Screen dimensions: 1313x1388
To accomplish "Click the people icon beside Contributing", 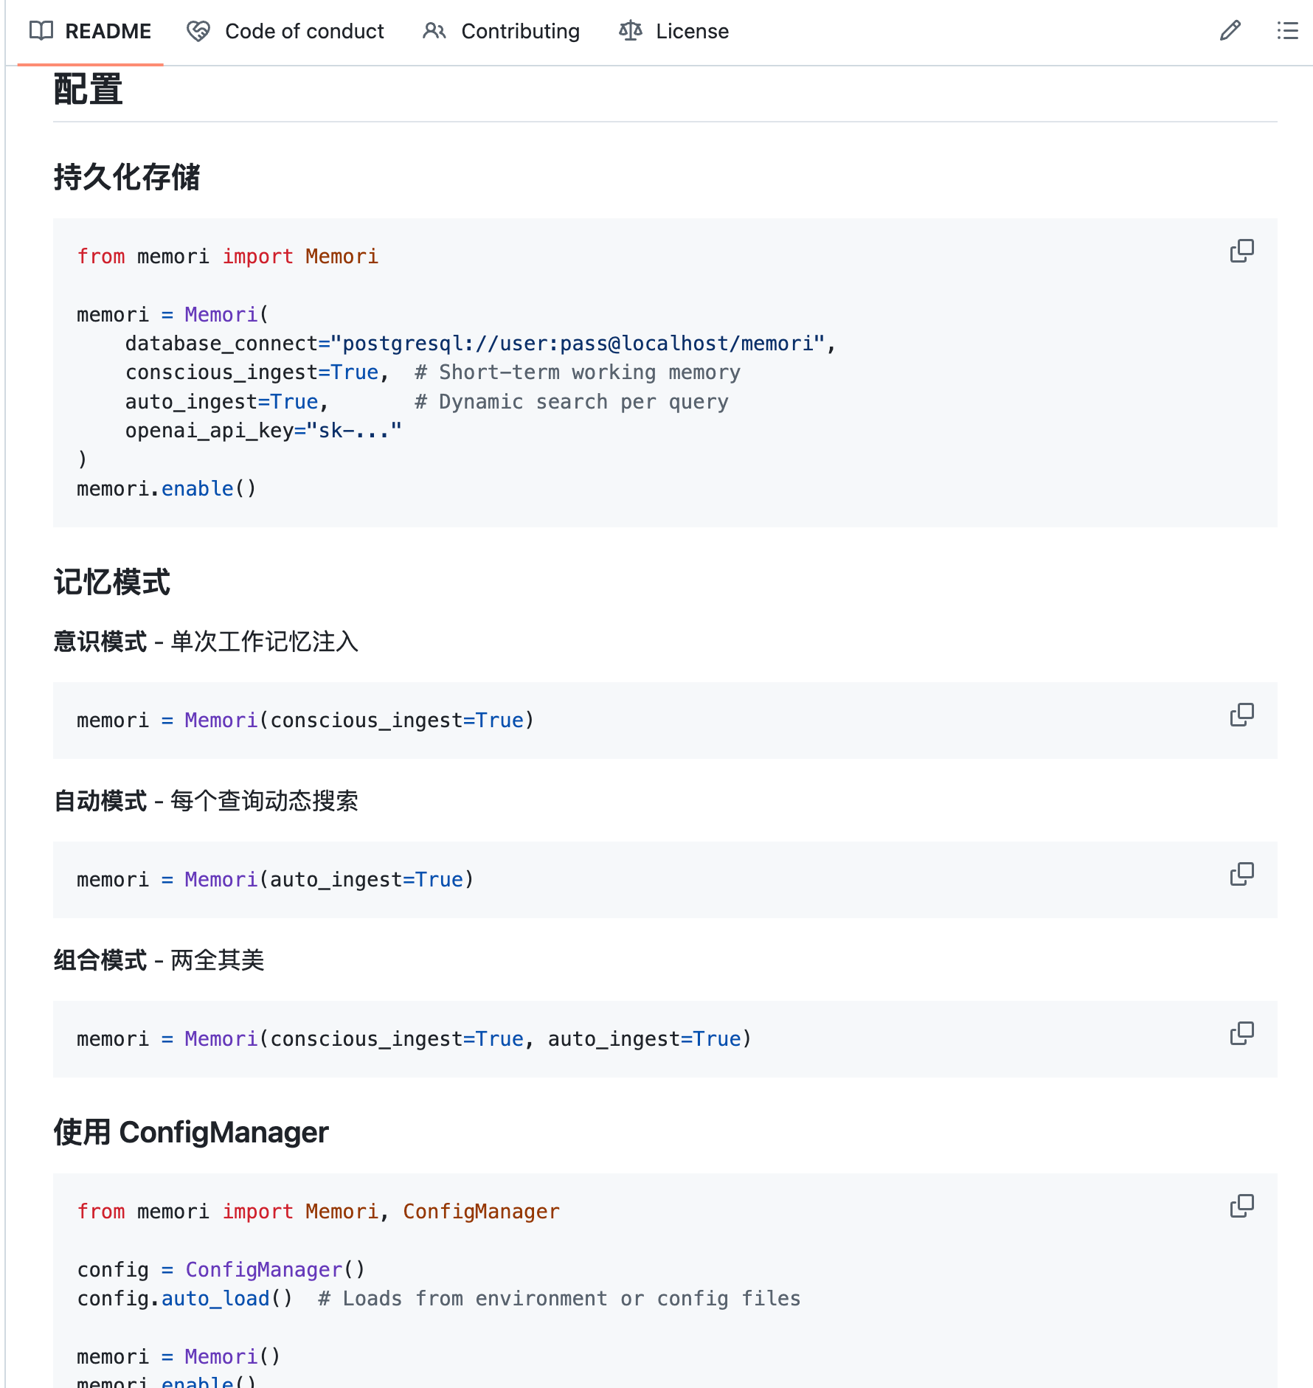I will click(x=434, y=31).
